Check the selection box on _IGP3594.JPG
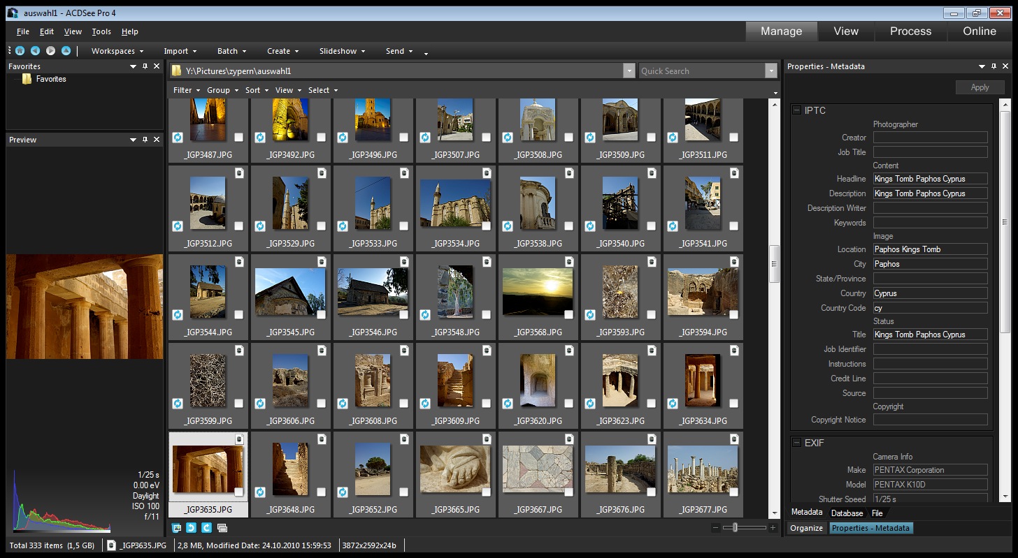 coord(734,315)
